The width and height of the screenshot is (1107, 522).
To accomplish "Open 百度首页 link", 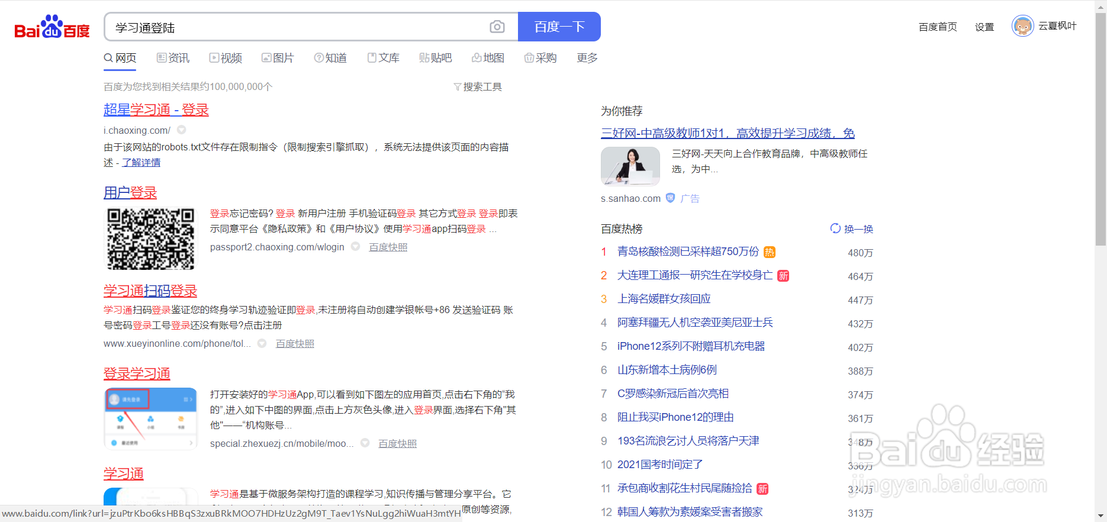I will point(938,27).
